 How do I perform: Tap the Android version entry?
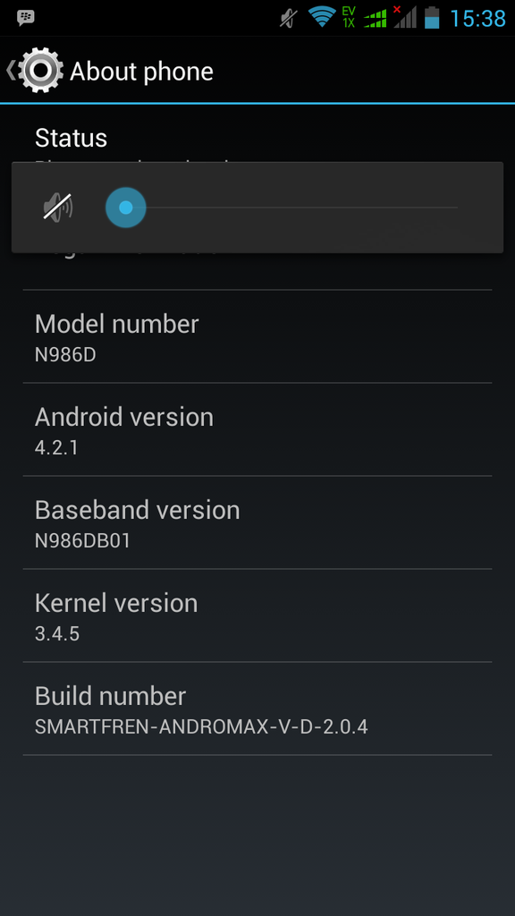tap(257, 429)
